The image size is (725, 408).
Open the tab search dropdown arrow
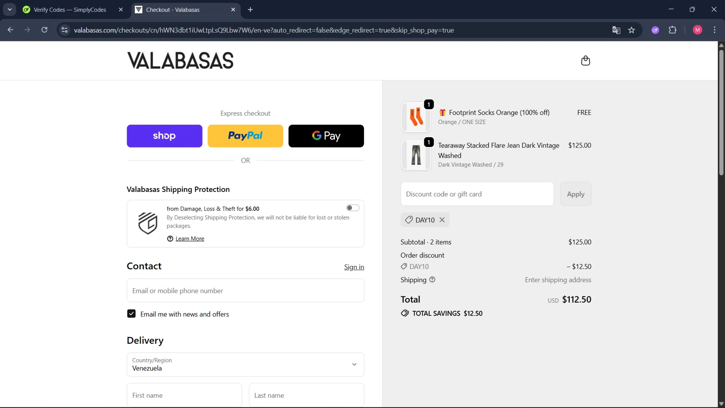[10, 10]
